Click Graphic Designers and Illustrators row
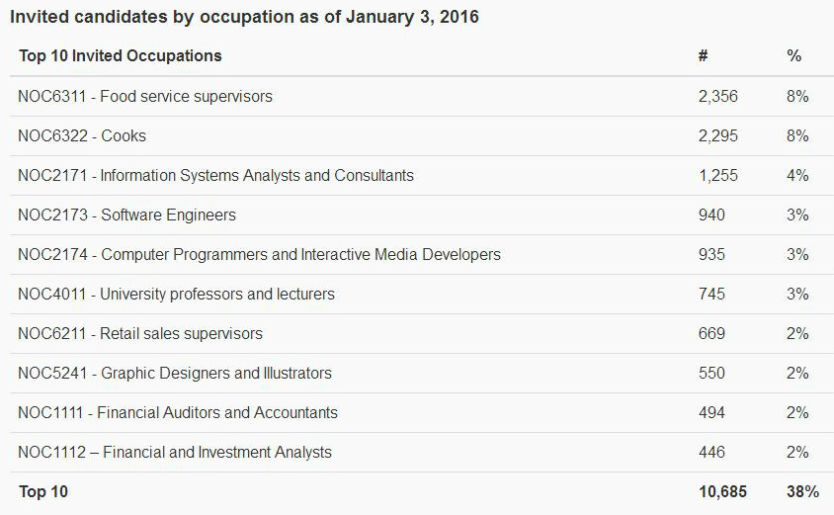Screen dimensions: 834x515 (x=175, y=374)
